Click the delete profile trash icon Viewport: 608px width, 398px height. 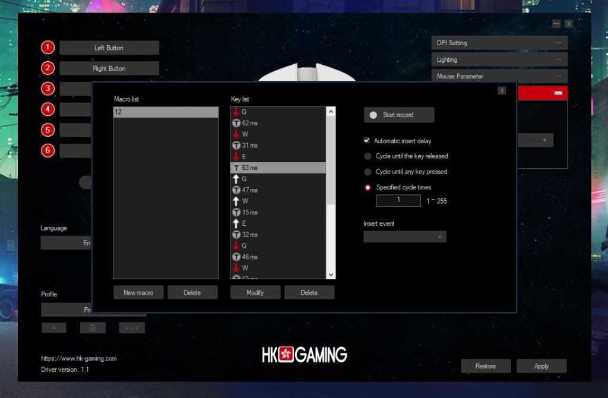tap(93, 328)
